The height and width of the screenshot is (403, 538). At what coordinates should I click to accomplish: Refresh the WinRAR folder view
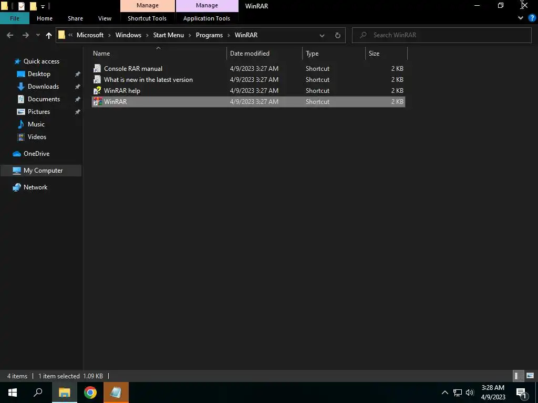[338, 35]
